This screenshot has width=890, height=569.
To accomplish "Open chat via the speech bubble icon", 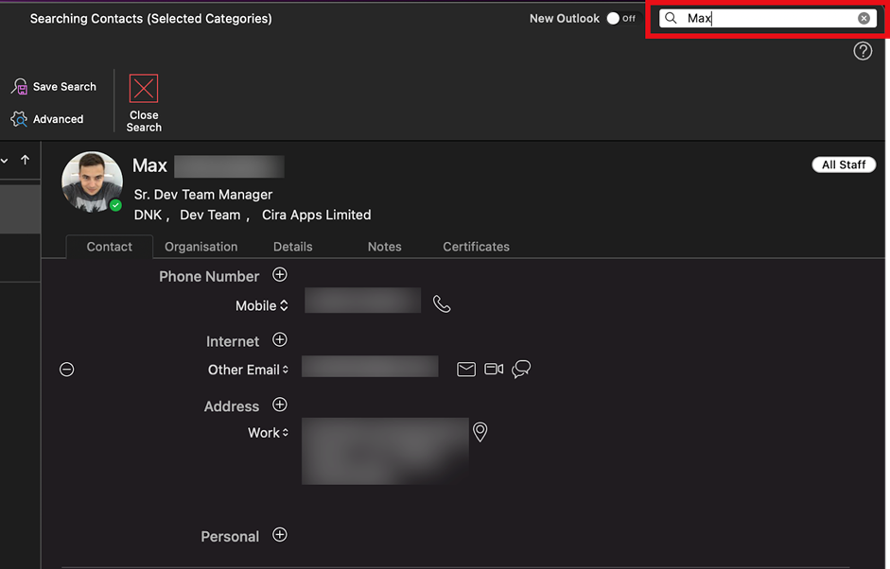I will [521, 370].
